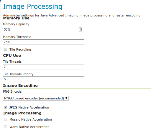Click the Image Encoding section heading
Screen dimensions: 151x130
click(20, 86)
